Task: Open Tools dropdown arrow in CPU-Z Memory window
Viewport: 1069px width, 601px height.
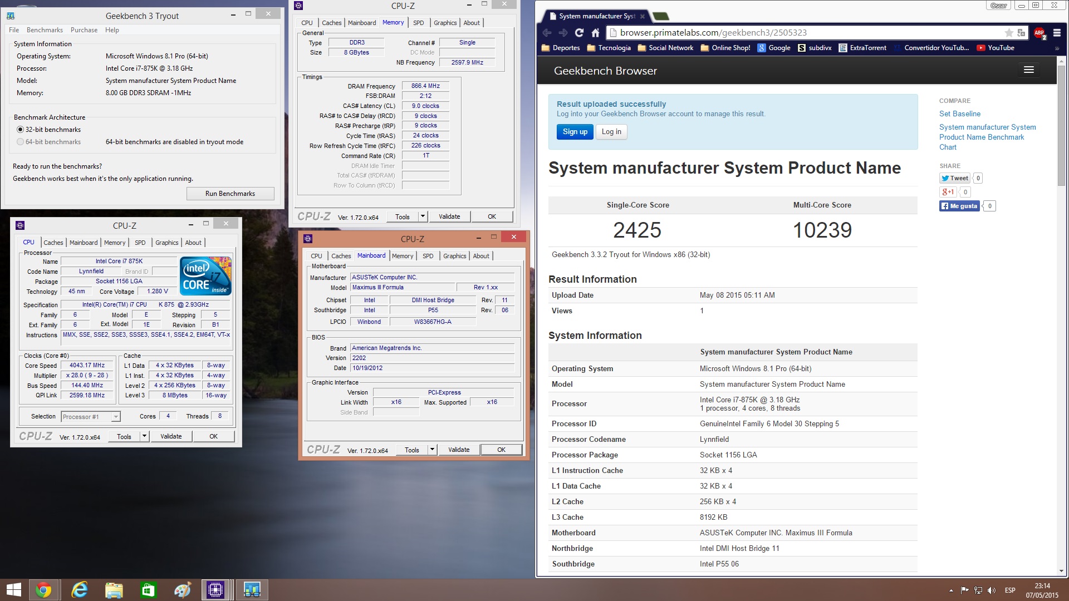Action: click(x=423, y=216)
